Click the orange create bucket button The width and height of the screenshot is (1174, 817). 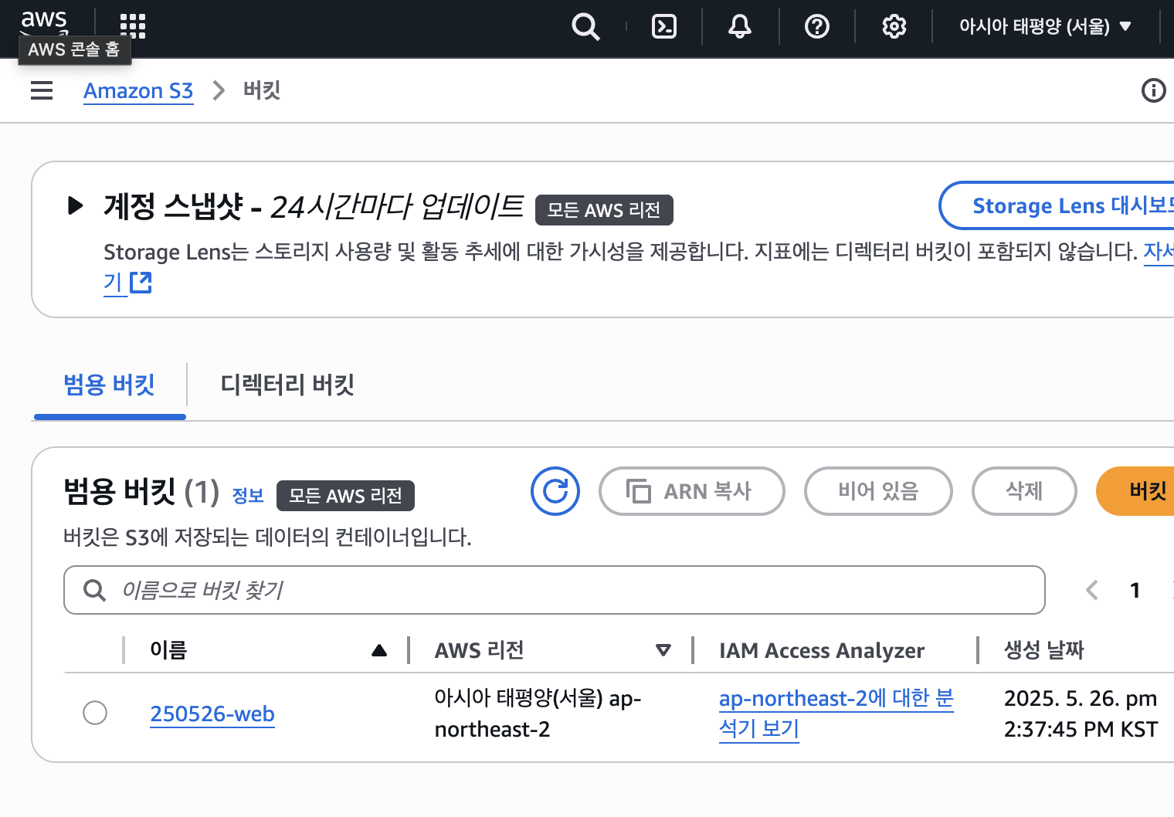pos(1135,491)
